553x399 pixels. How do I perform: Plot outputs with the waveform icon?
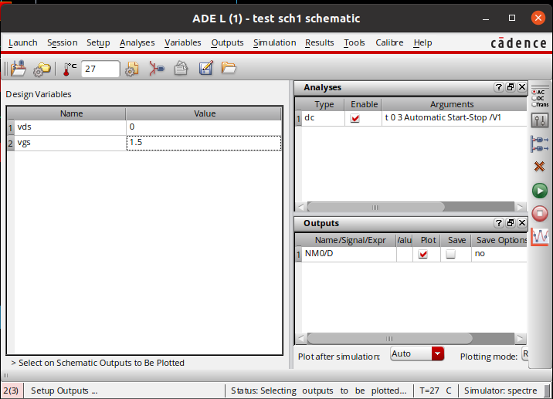540,236
